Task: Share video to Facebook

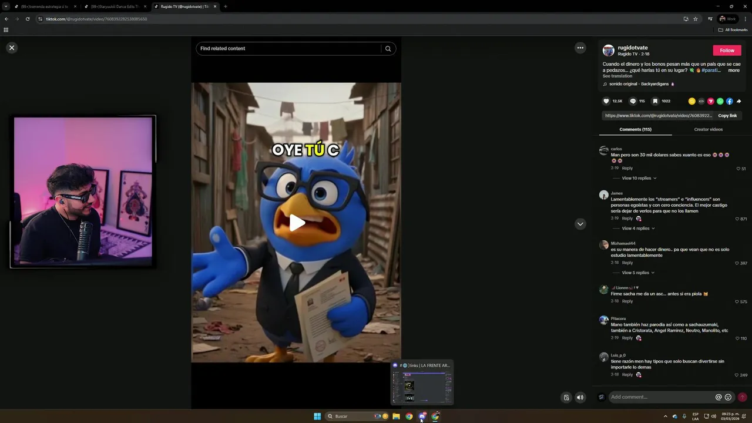Action: point(729,101)
